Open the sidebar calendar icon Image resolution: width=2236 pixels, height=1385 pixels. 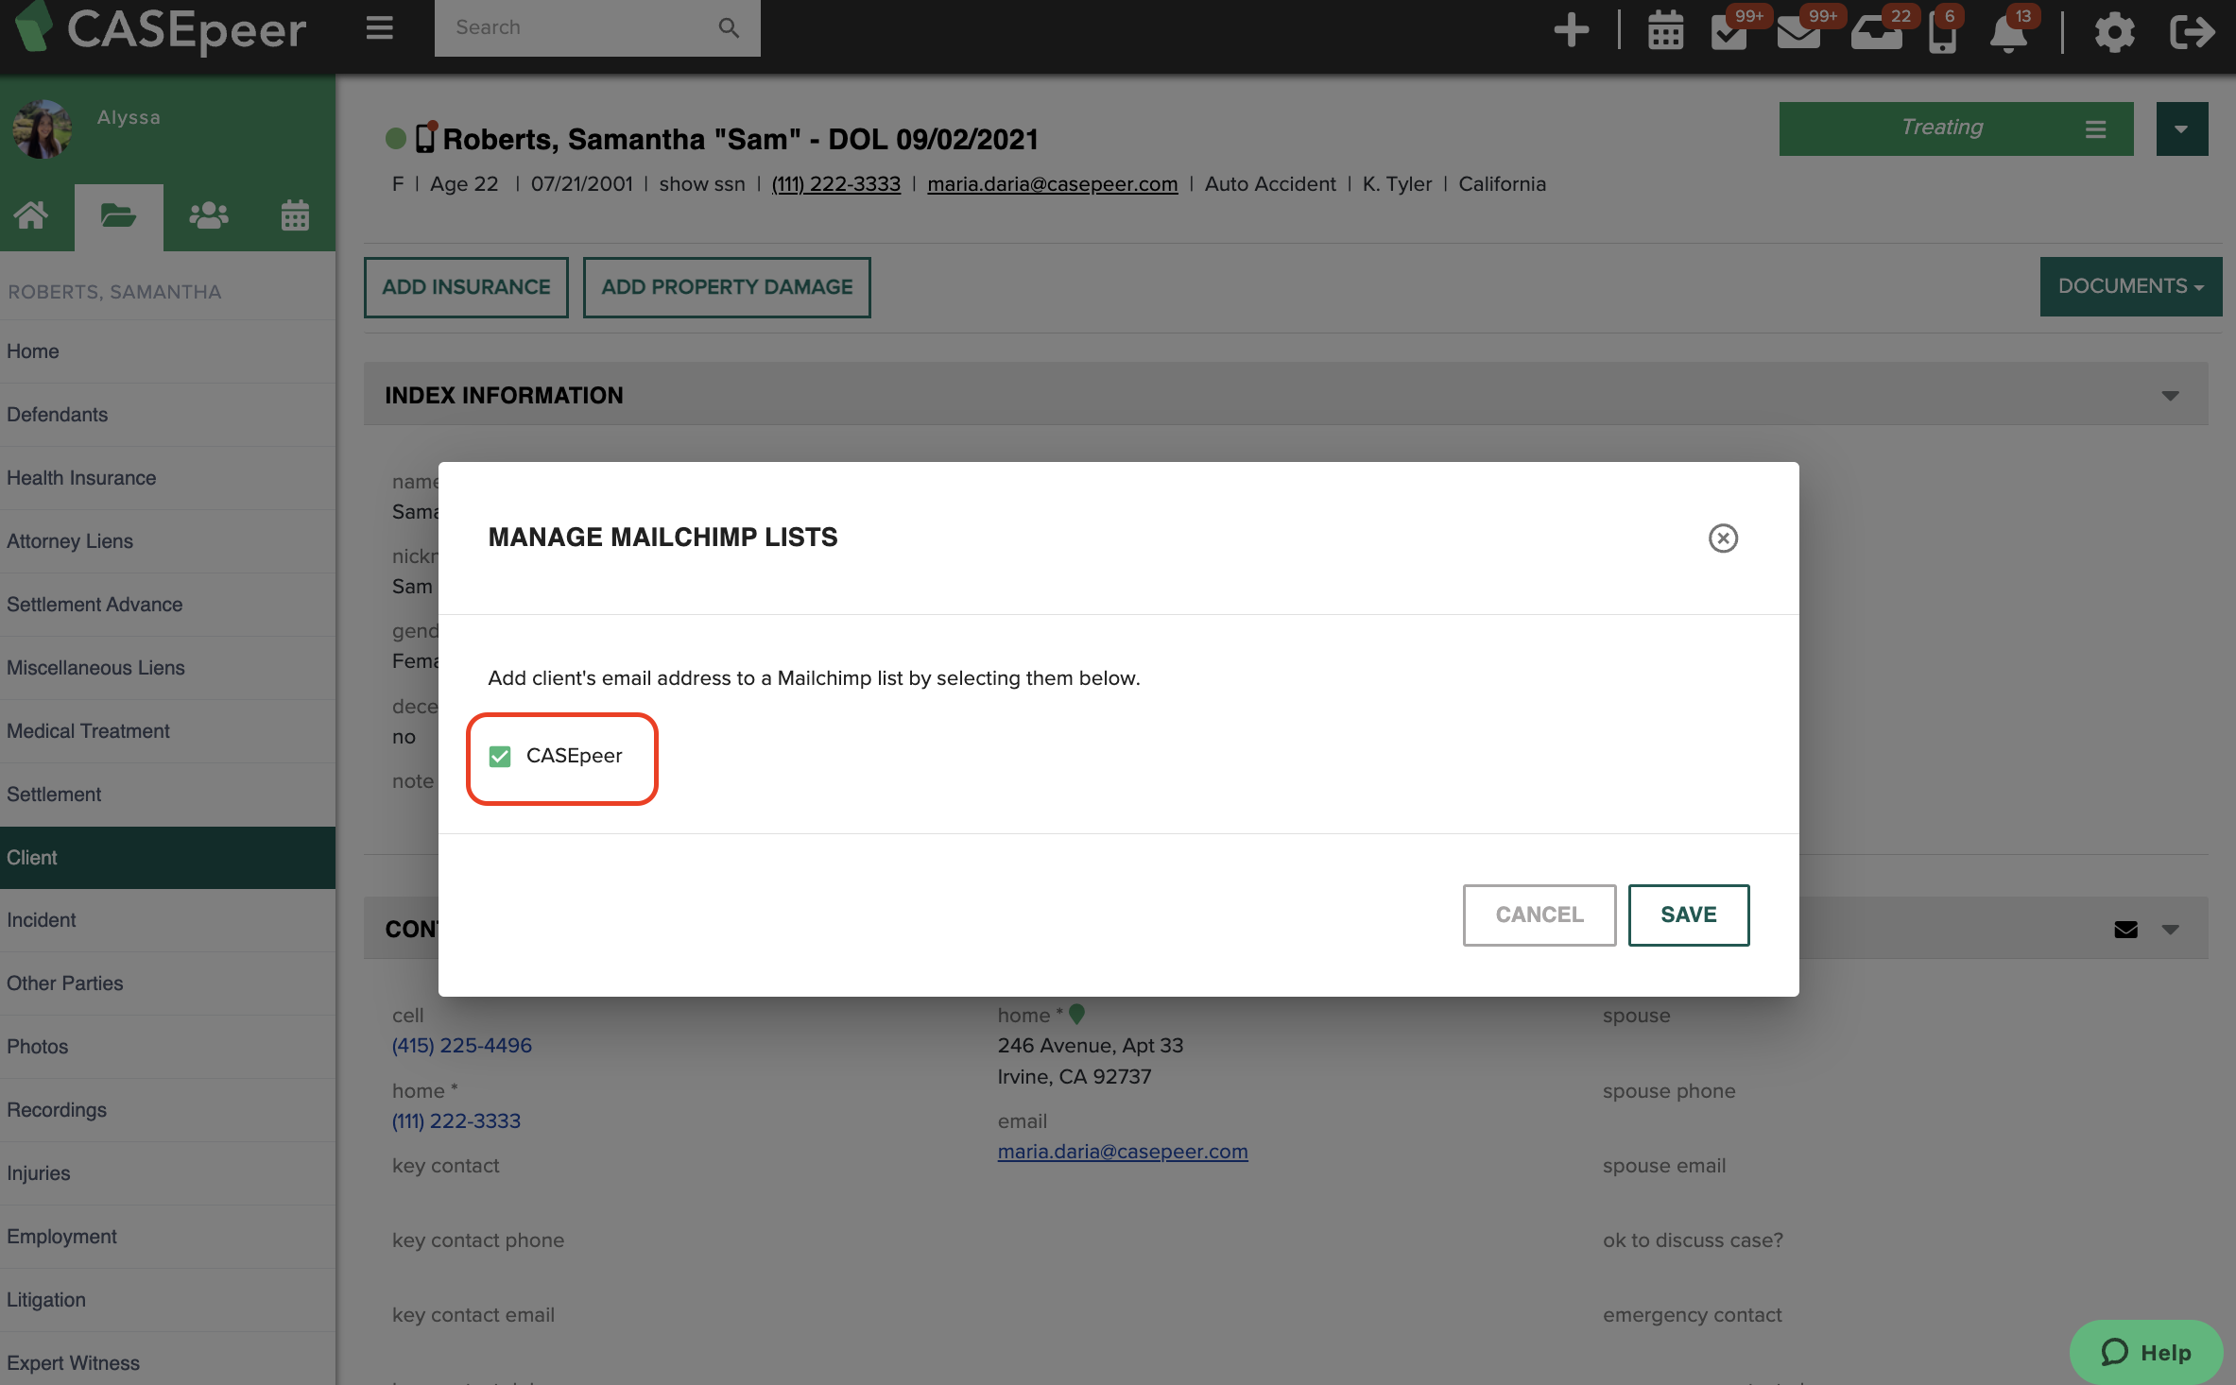295,215
